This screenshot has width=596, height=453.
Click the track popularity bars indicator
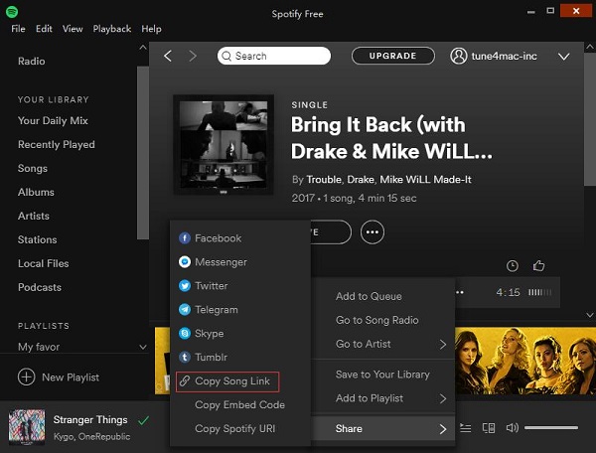coord(539,292)
